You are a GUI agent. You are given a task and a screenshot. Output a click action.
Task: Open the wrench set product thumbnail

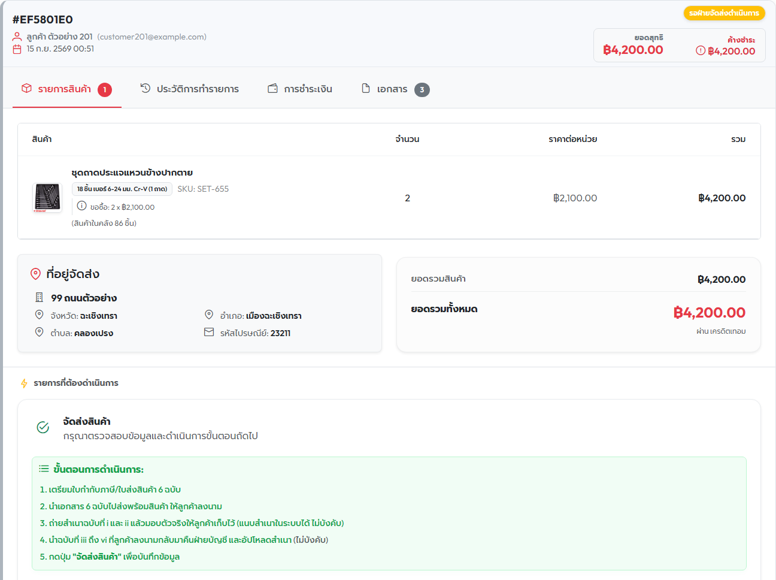point(47,198)
